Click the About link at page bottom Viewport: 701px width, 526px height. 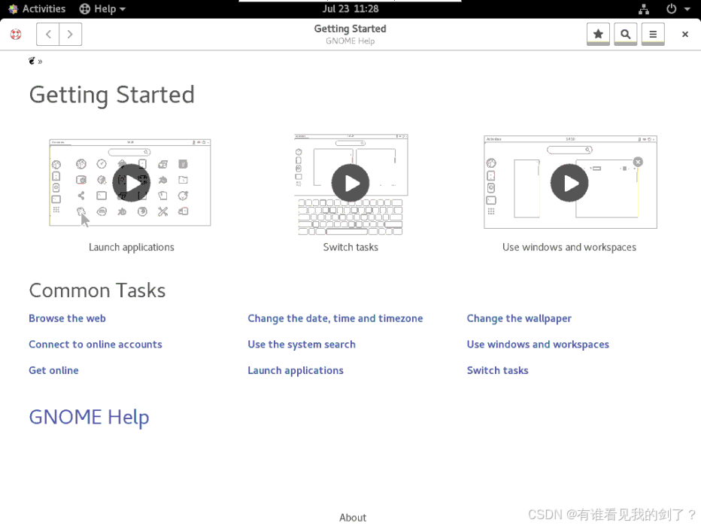(x=353, y=518)
